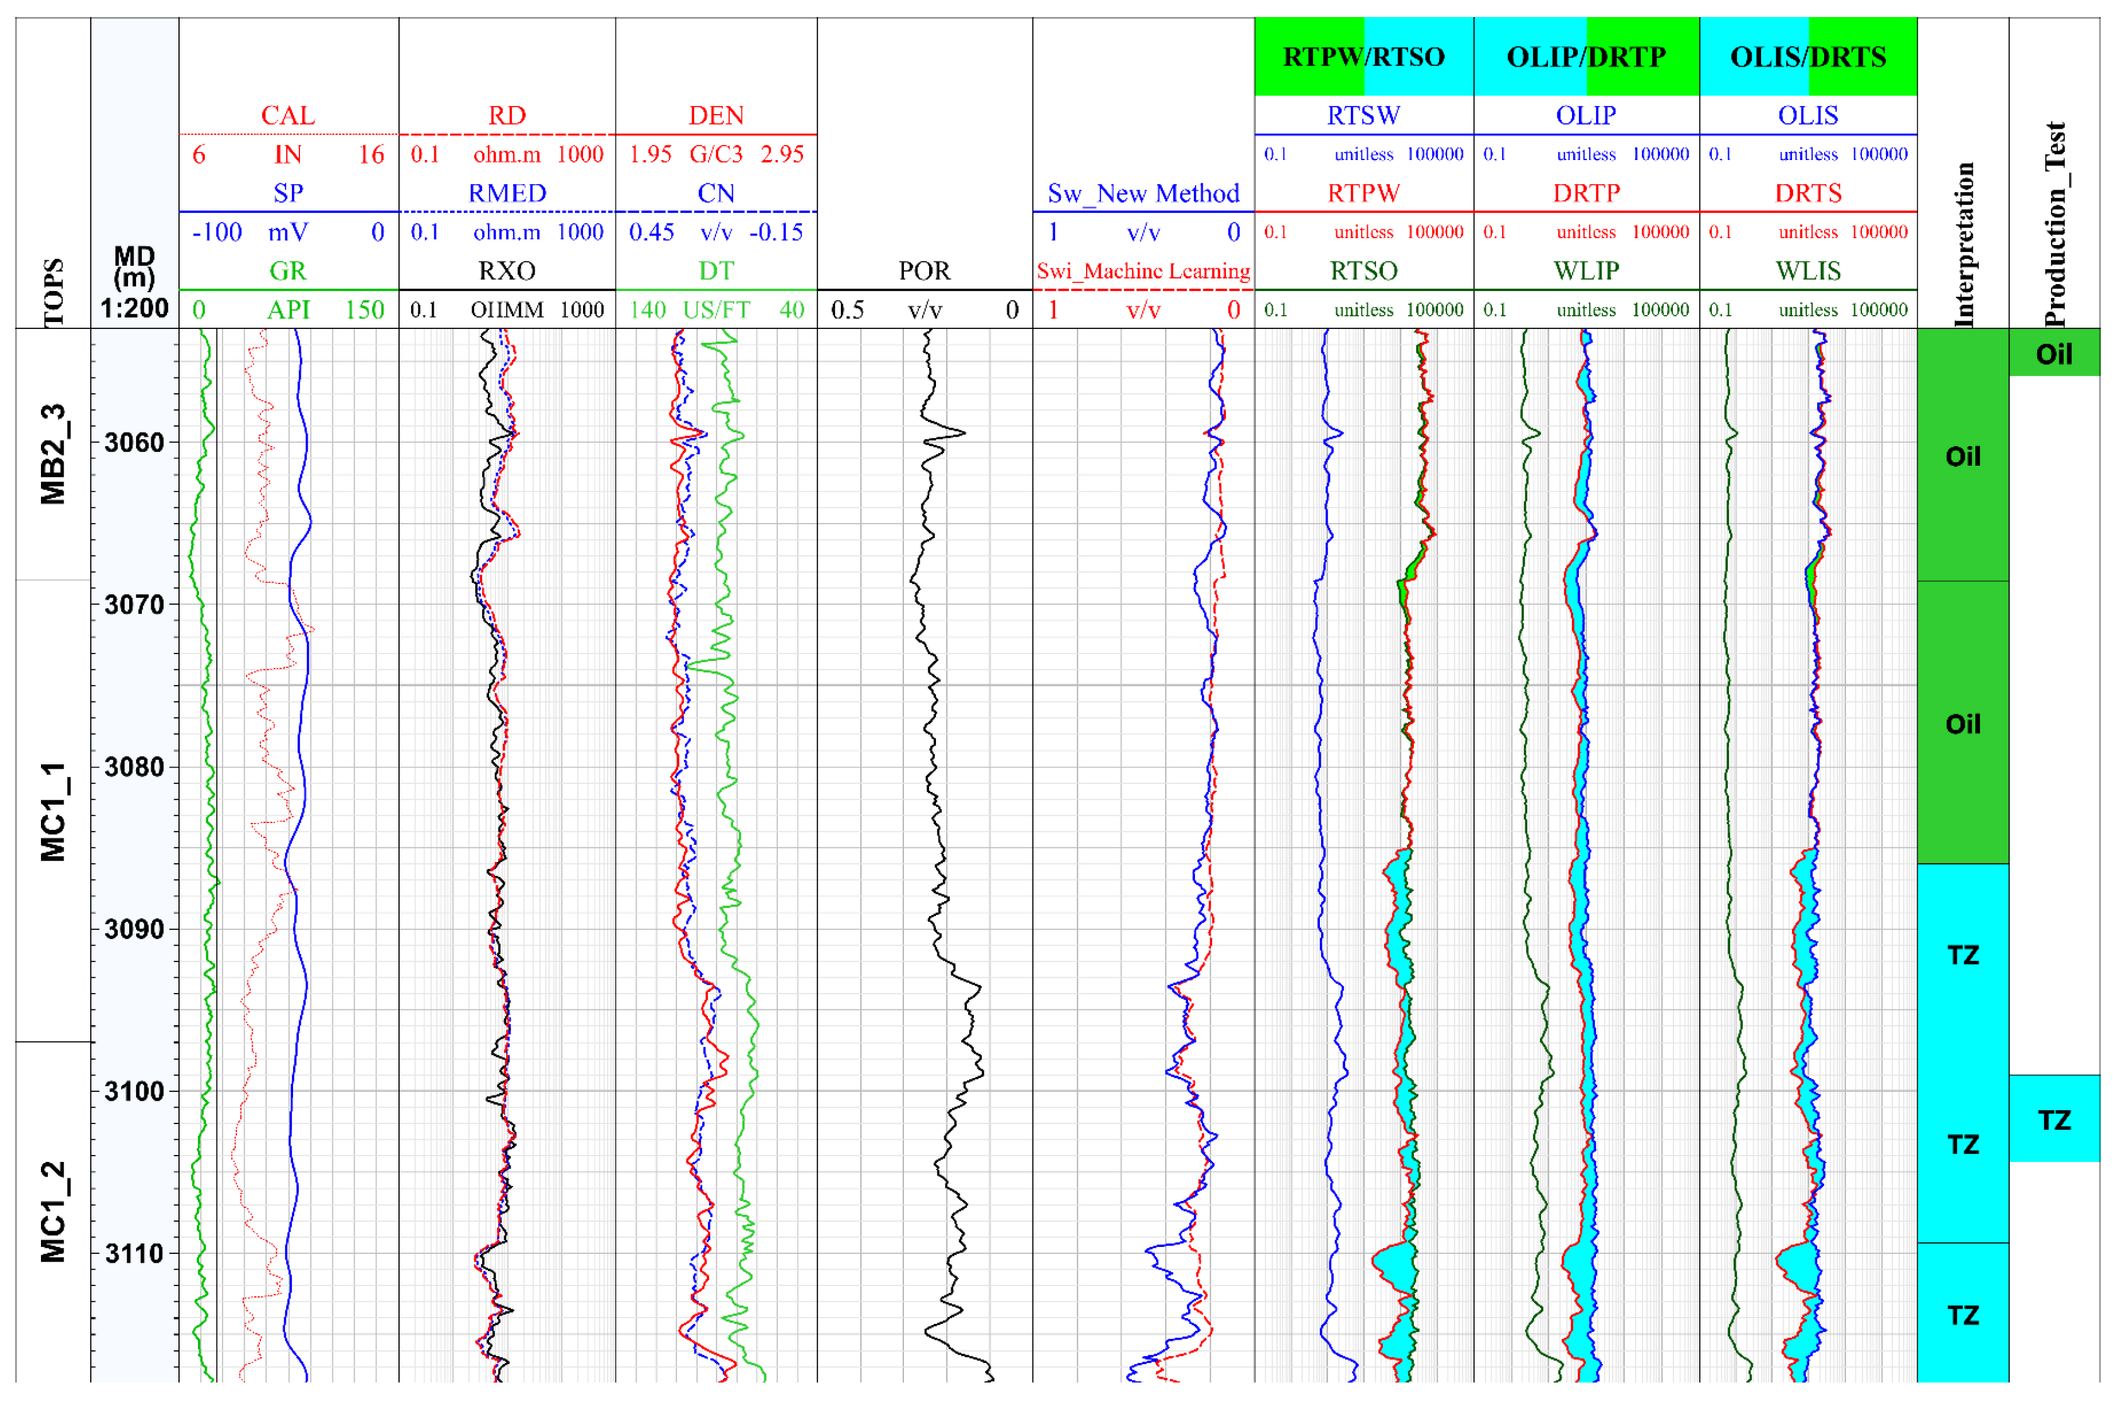Select the 3060 depth marker
This screenshot has width=2121, height=1419.
134,442
